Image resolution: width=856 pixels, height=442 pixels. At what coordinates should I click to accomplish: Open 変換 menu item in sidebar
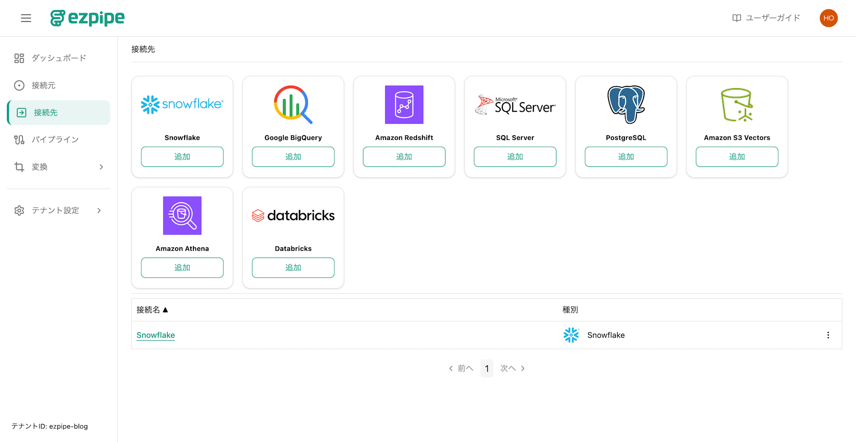click(x=59, y=167)
